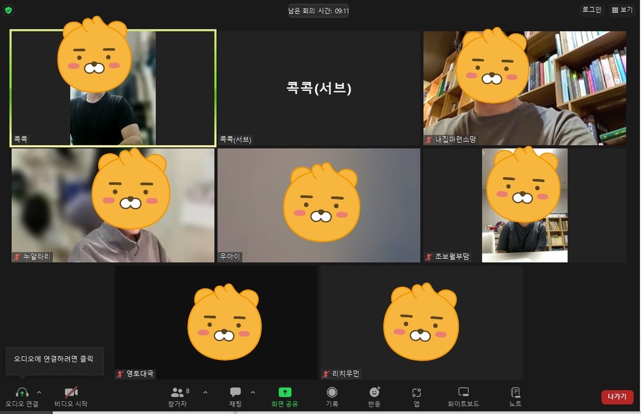
Task: Select the 내집마련소망 participant video tile
Action: pyautogui.click(x=524, y=88)
